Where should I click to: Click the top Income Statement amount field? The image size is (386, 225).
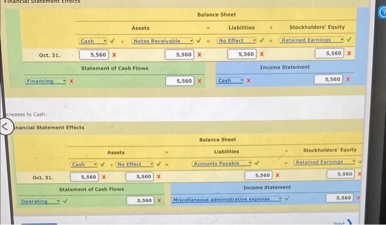pyautogui.click(x=328, y=79)
